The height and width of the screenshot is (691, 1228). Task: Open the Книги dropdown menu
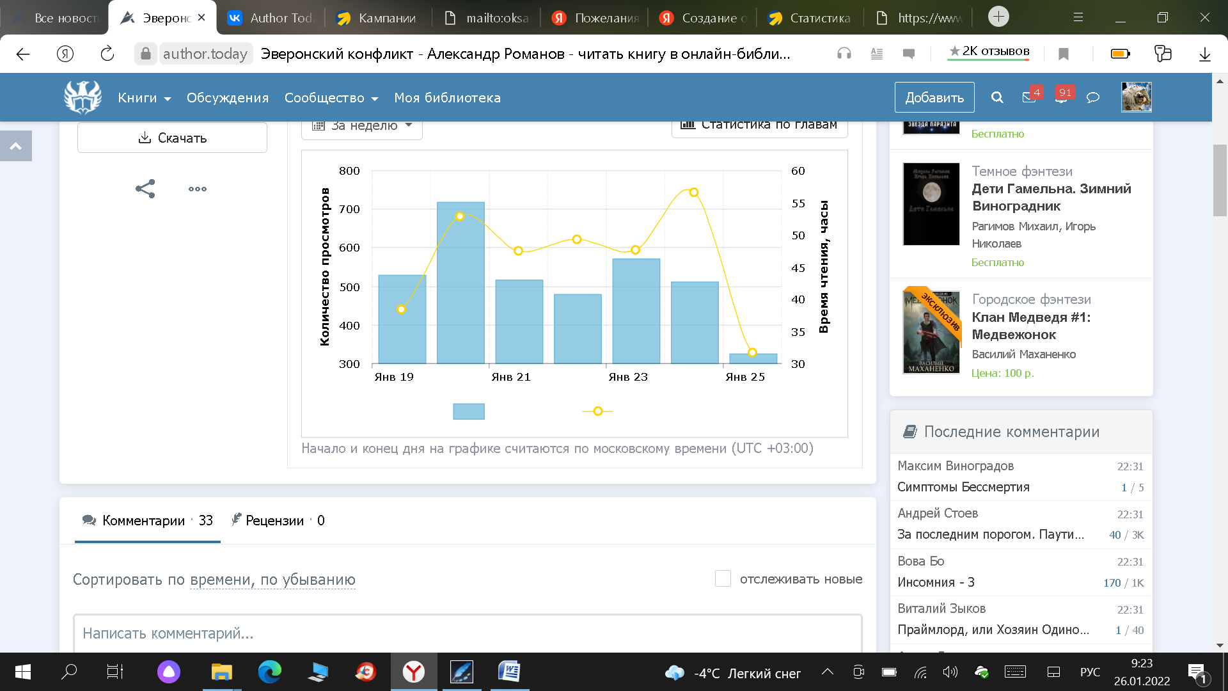tap(144, 98)
